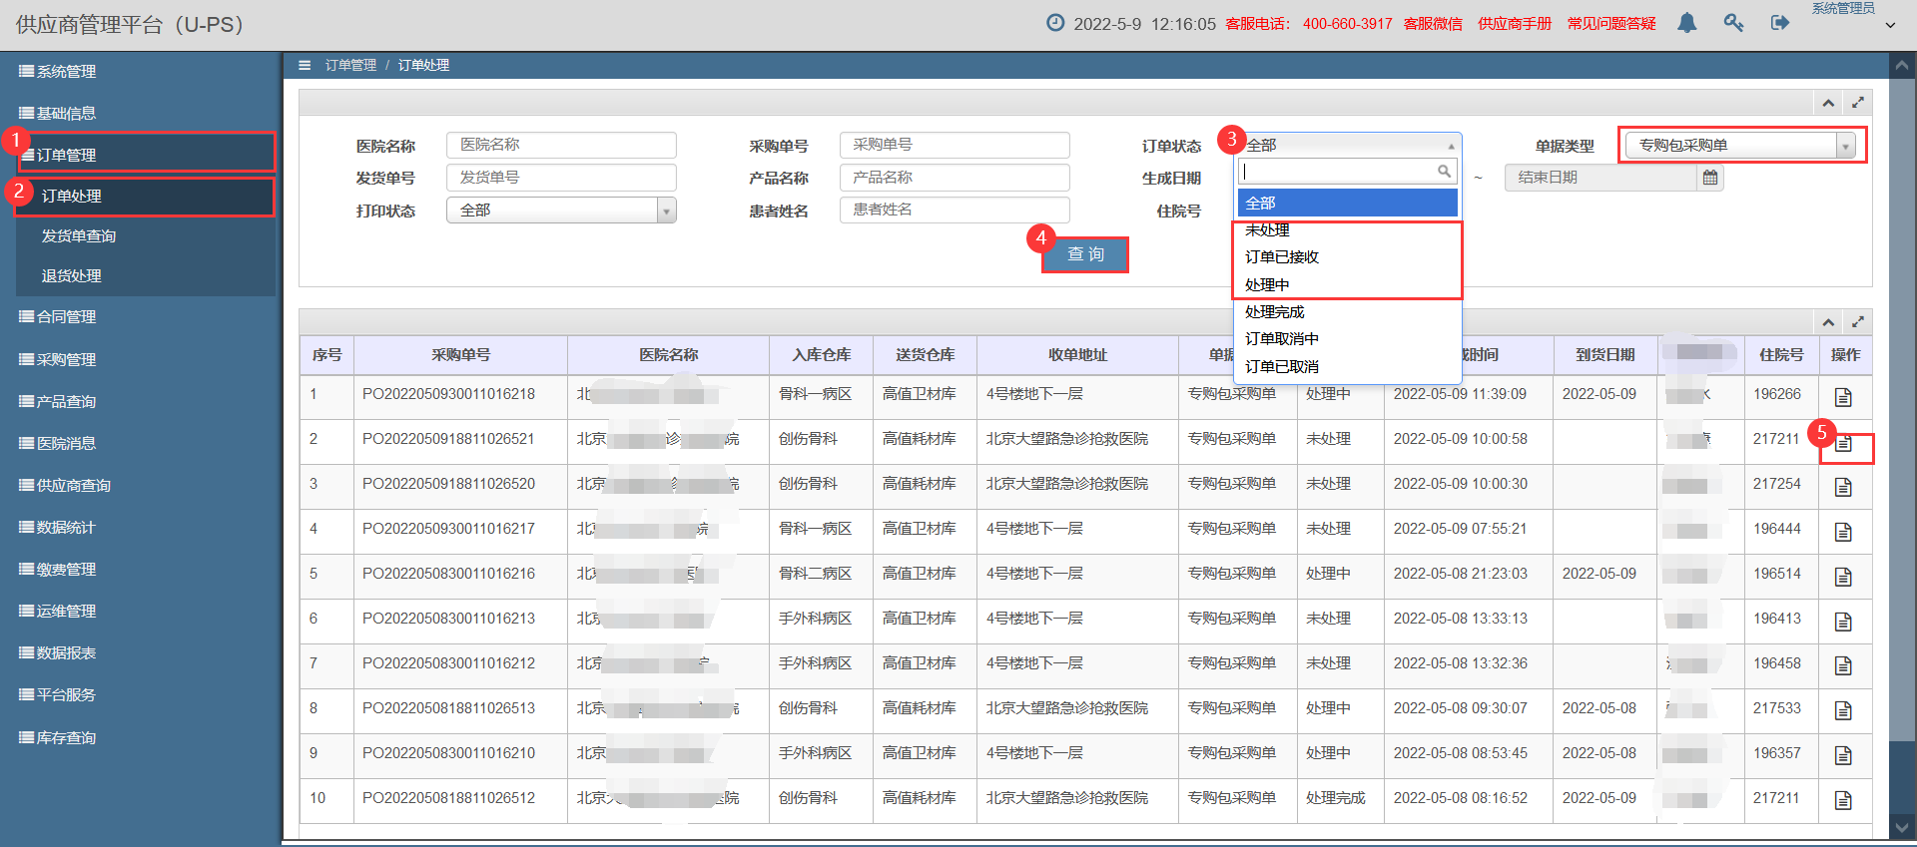This screenshot has width=1917, height=847.
Task: Expand search panel to full screen
Action: click(1858, 103)
